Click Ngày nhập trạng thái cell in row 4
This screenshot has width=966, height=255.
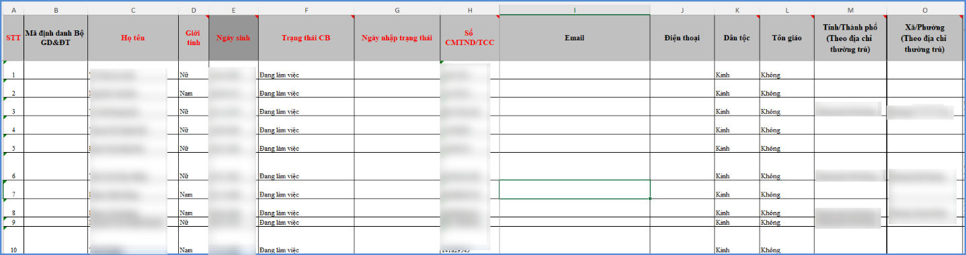coord(397,124)
